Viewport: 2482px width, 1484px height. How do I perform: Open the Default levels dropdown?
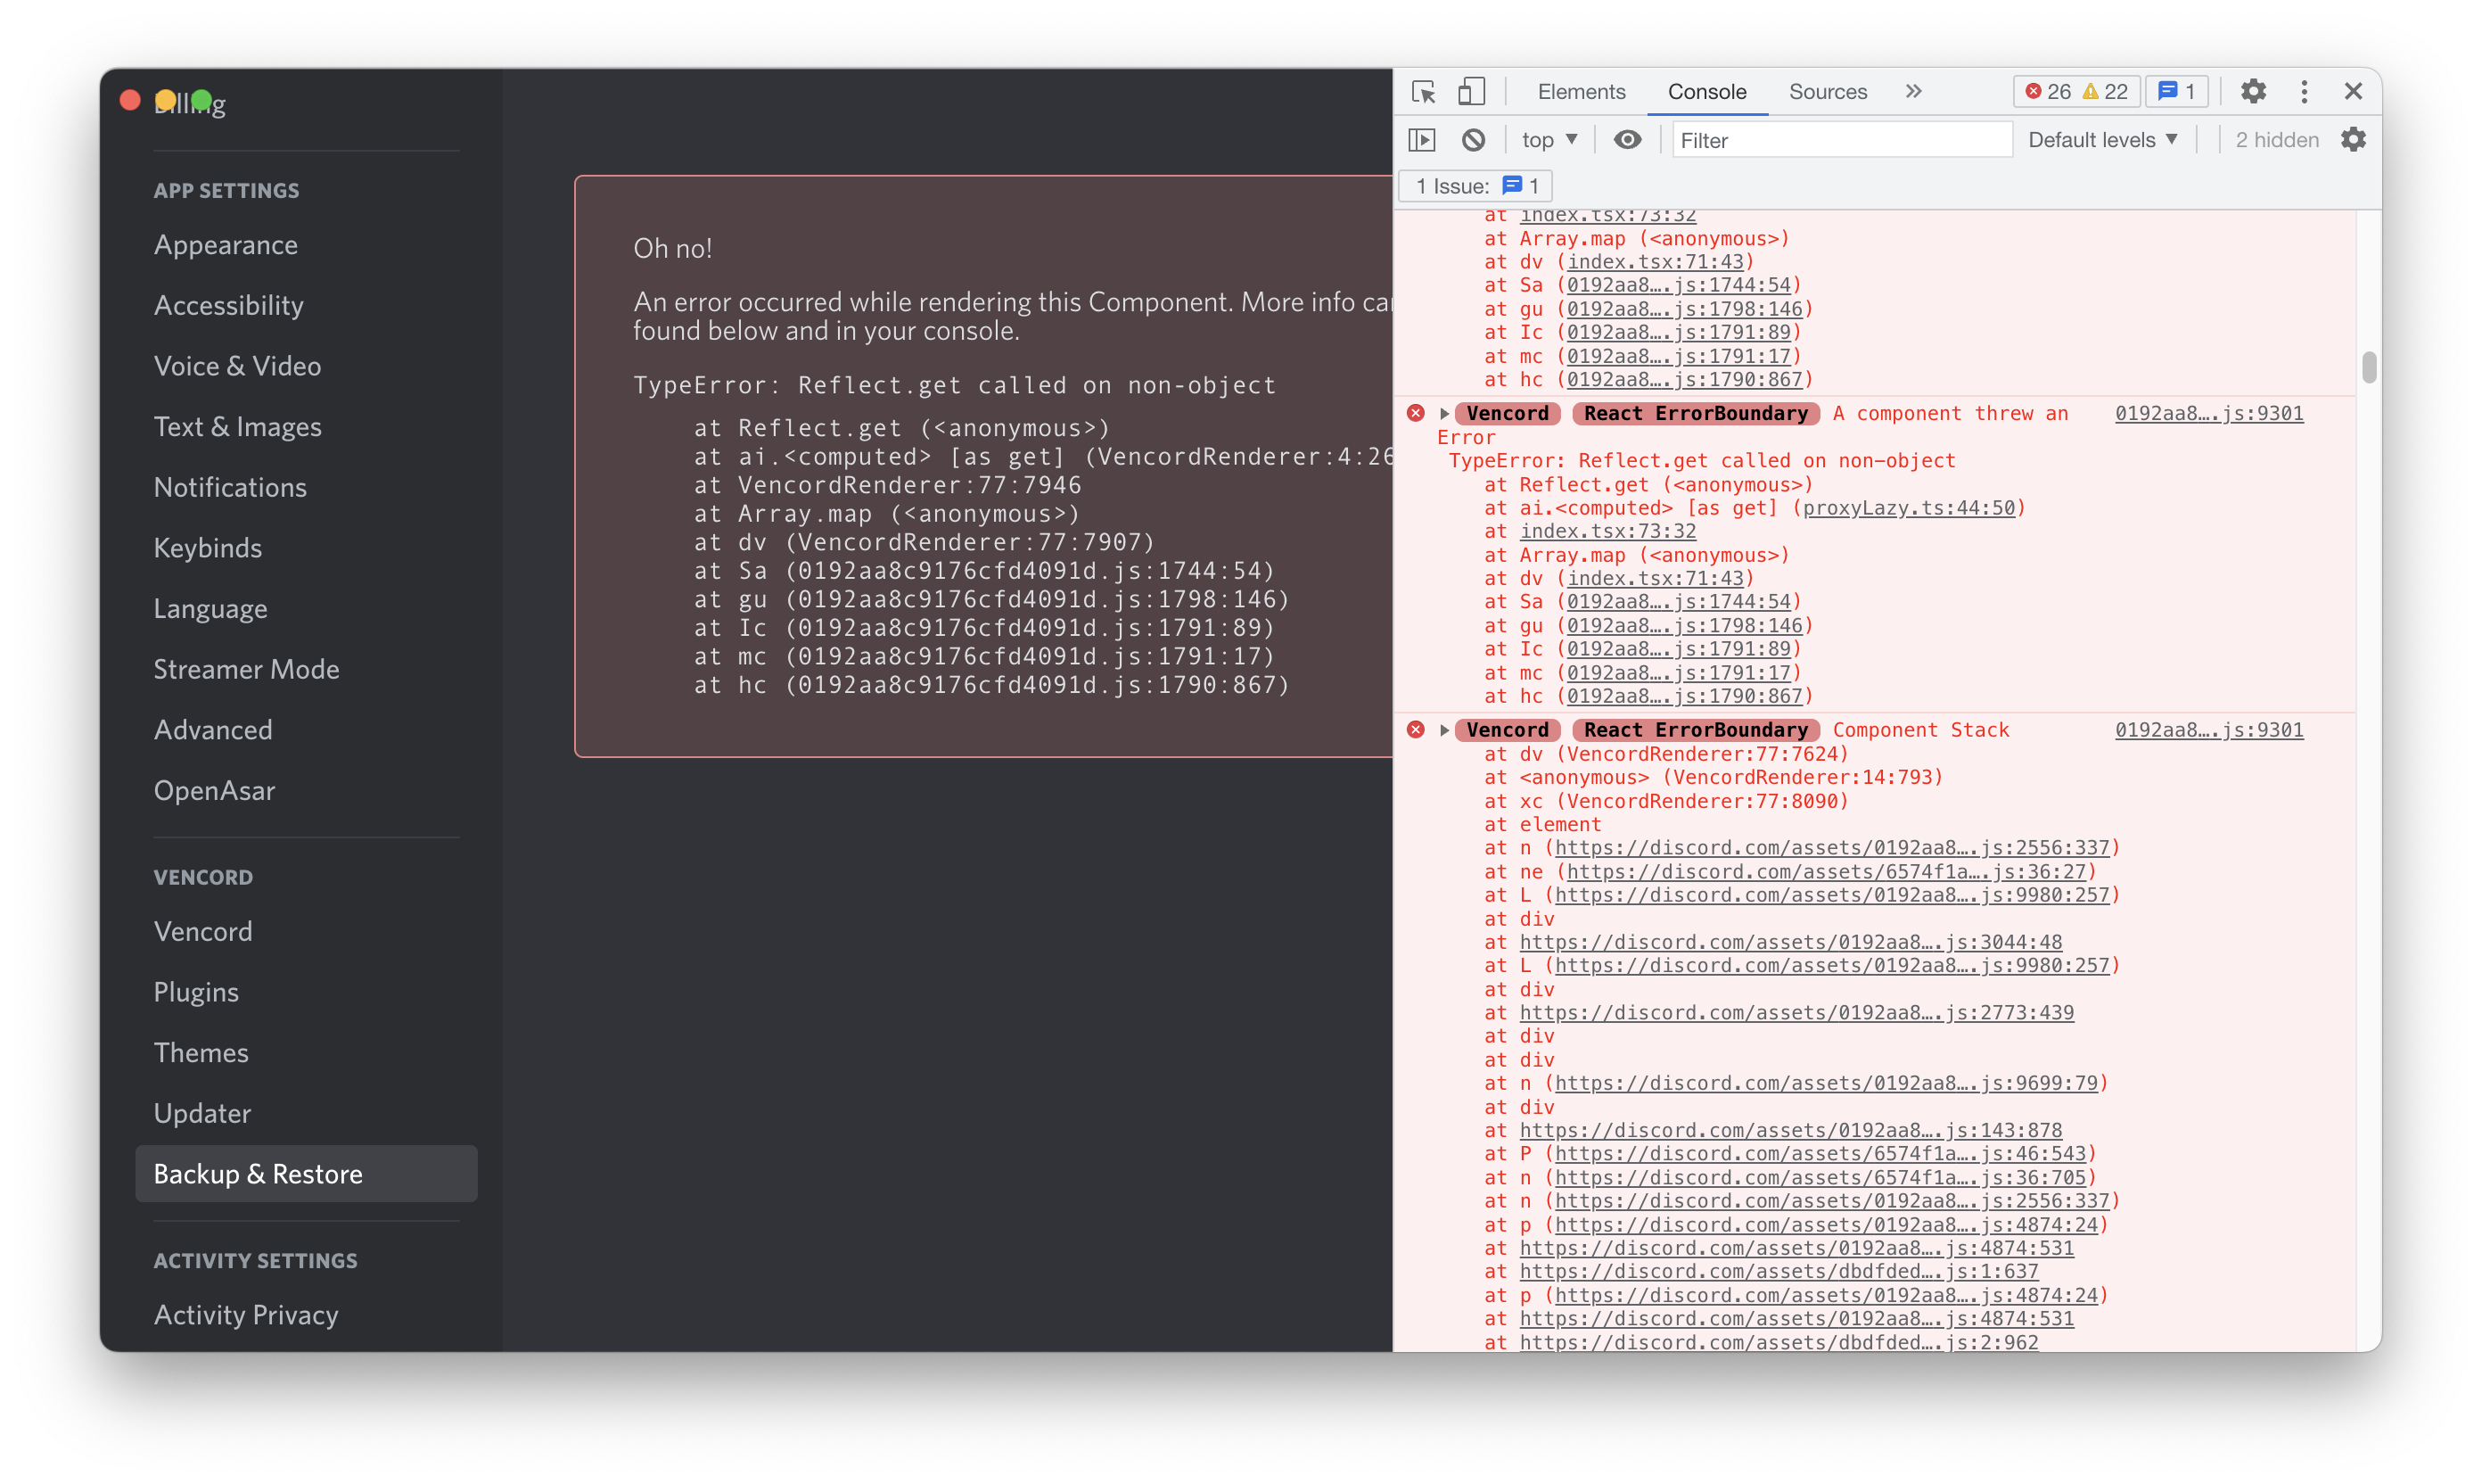point(2102,139)
